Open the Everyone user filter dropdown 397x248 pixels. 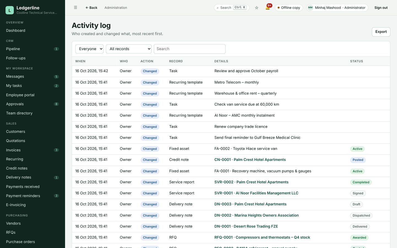click(x=89, y=49)
